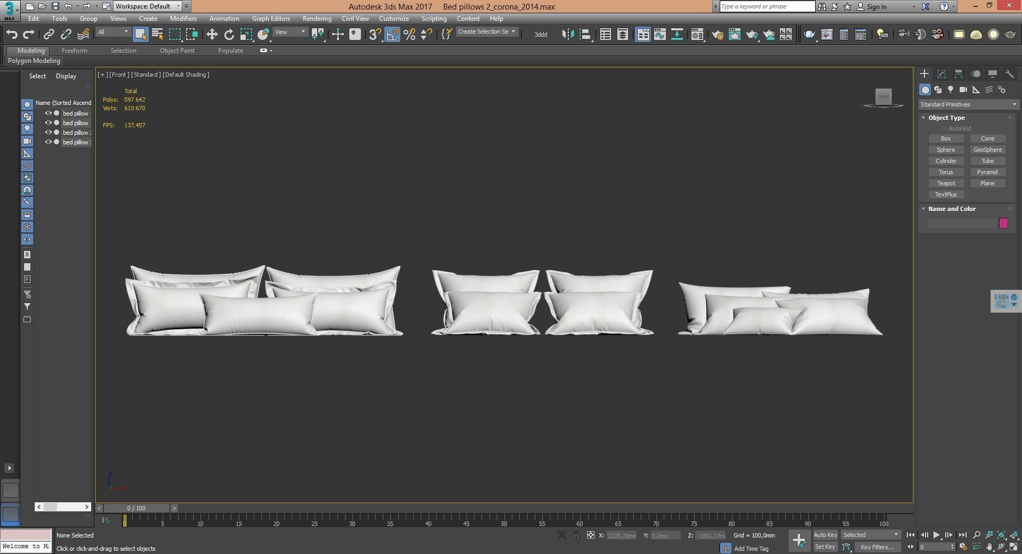Click the Bind to Space Warp icon
Image resolution: width=1022 pixels, height=554 pixels.
pos(83,35)
